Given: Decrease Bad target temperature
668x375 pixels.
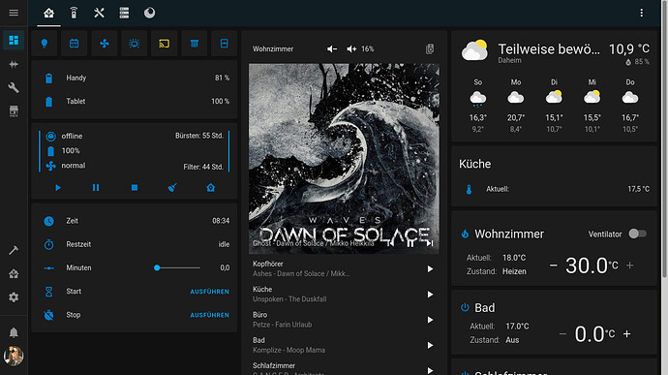Looking at the screenshot, I should point(562,334).
